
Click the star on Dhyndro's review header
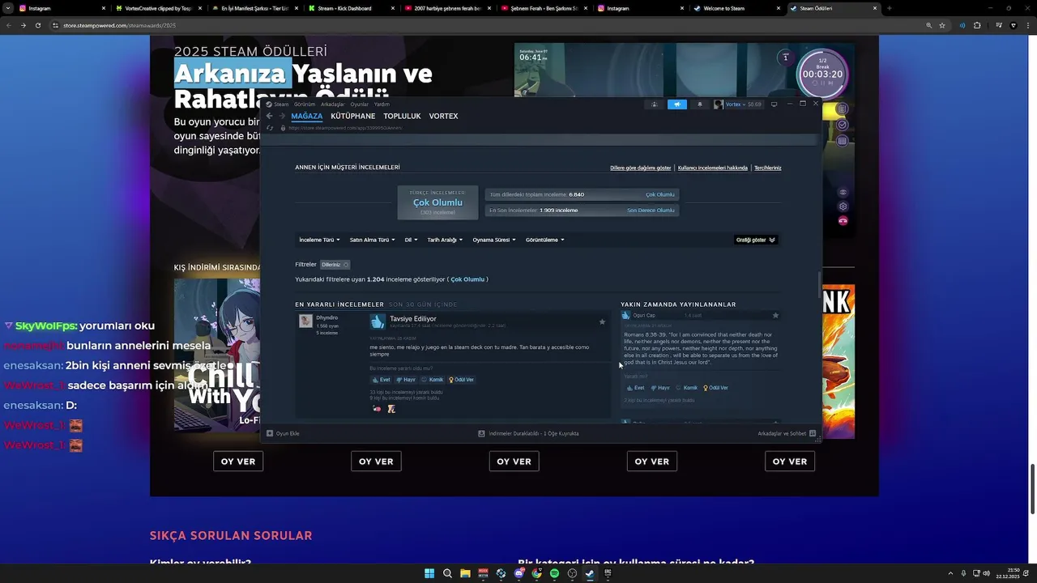[602, 321]
